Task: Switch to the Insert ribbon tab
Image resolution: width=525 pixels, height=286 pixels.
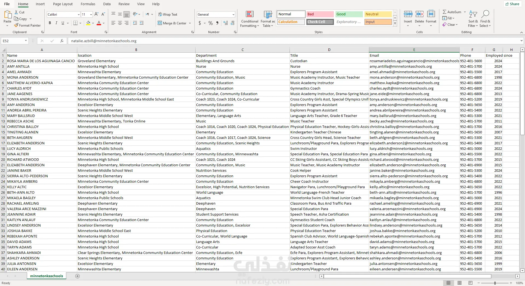Action: [x=40, y=4]
